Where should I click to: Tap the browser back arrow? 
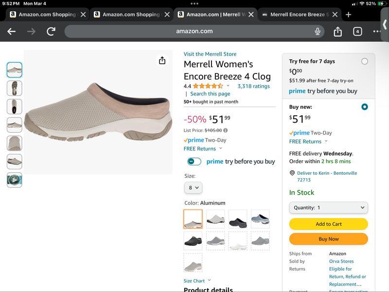(12, 32)
